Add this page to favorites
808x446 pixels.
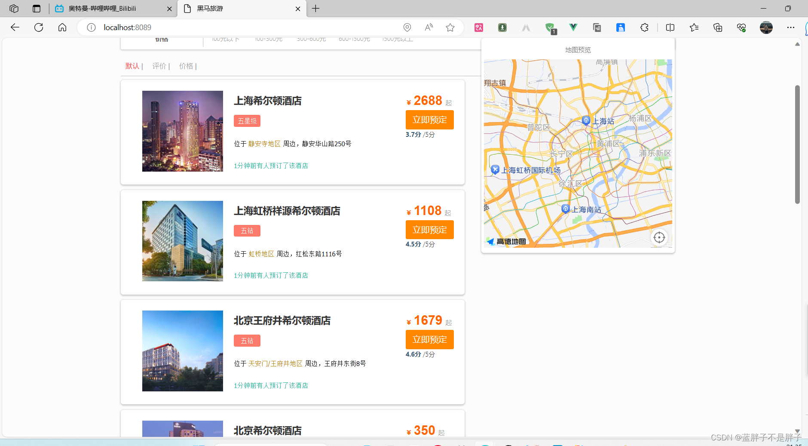click(450, 28)
